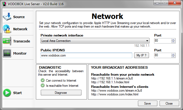Save the network configuration
The image size is (183, 110).
tap(148, 104)
